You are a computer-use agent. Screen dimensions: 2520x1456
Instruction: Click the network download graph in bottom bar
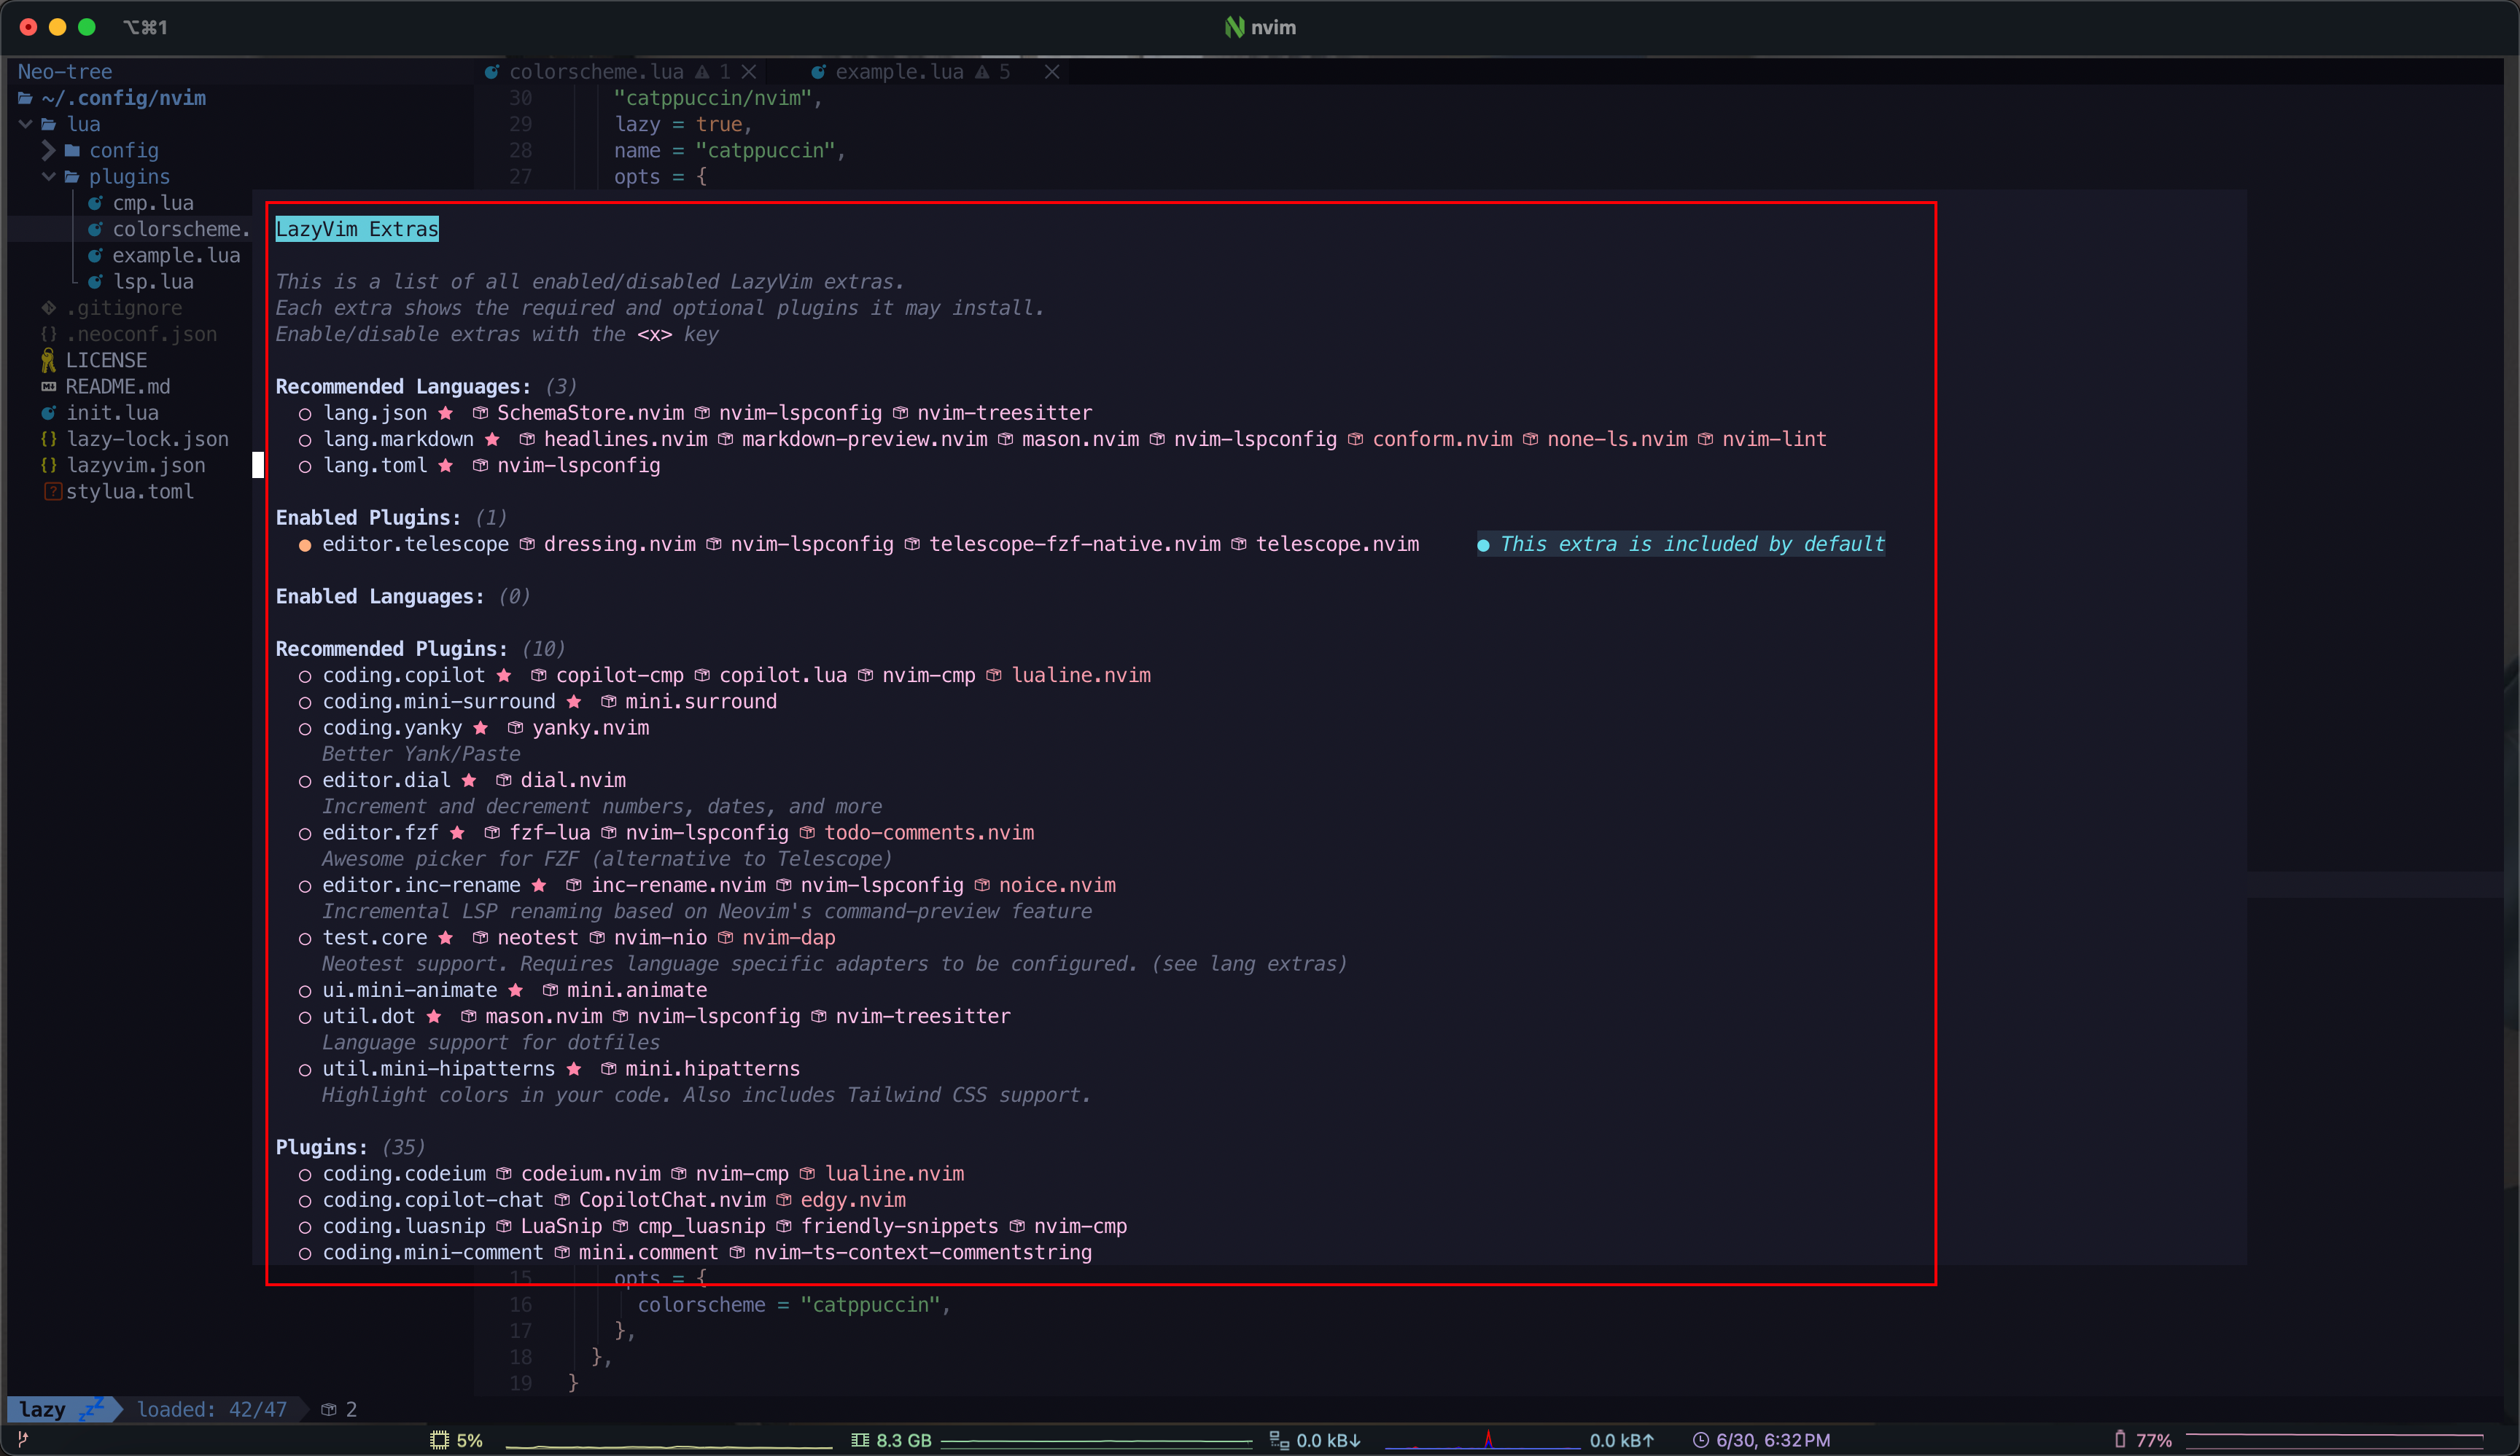point(1482,1440)
